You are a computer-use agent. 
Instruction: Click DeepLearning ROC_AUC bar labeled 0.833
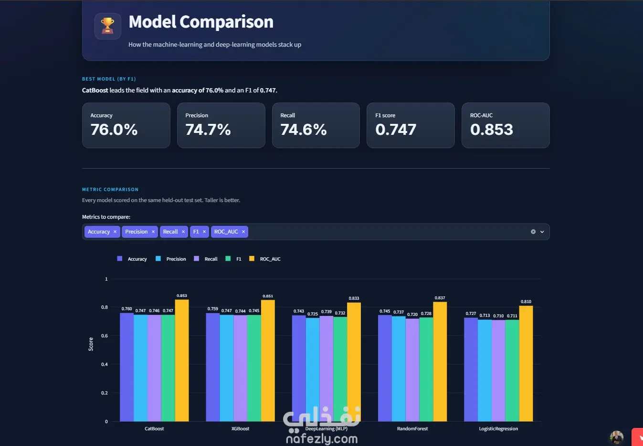354,362
